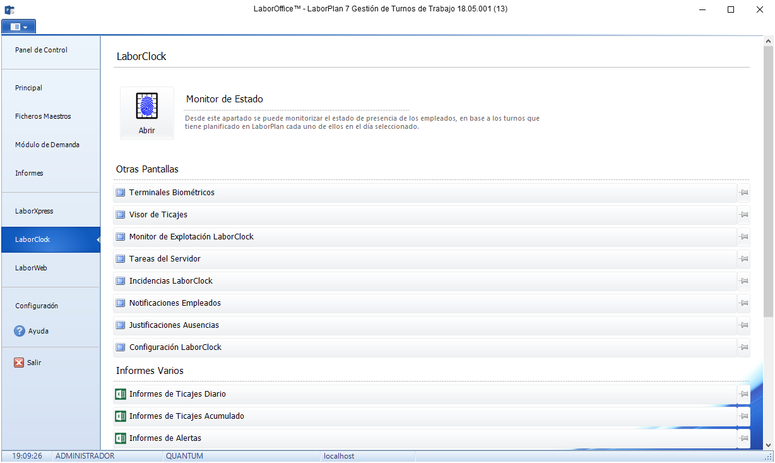Pin the Tareas del Servidor row

click(744, 259)
